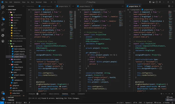Viewport: 175px width, 104px height.
Task: Go forward with the navigation arrow
Action: tap(55, 2)
